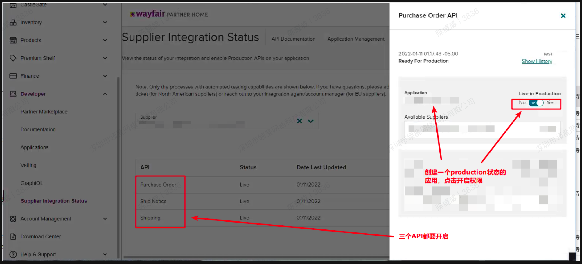Open the Vetting menu item
The width and height of the screenshot is (582, 264).
pos(28,165)
